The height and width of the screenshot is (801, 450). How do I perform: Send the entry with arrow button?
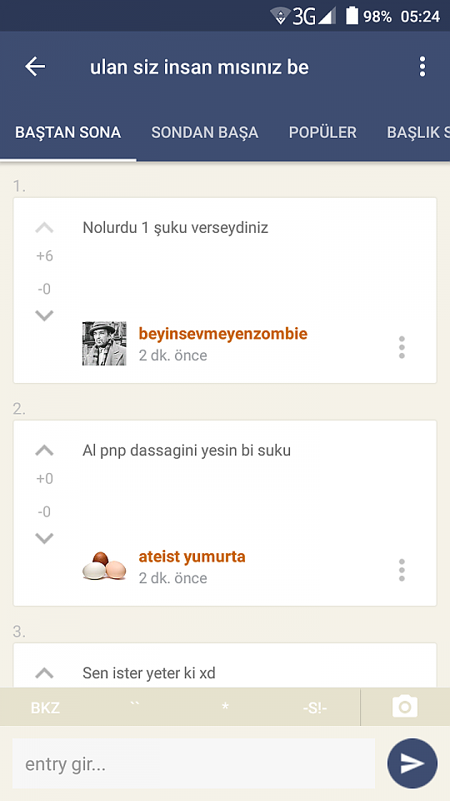point(412,763)
